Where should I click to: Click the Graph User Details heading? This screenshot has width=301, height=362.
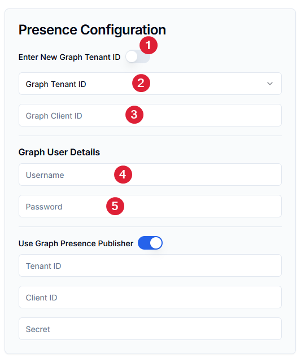pos(59,152)
